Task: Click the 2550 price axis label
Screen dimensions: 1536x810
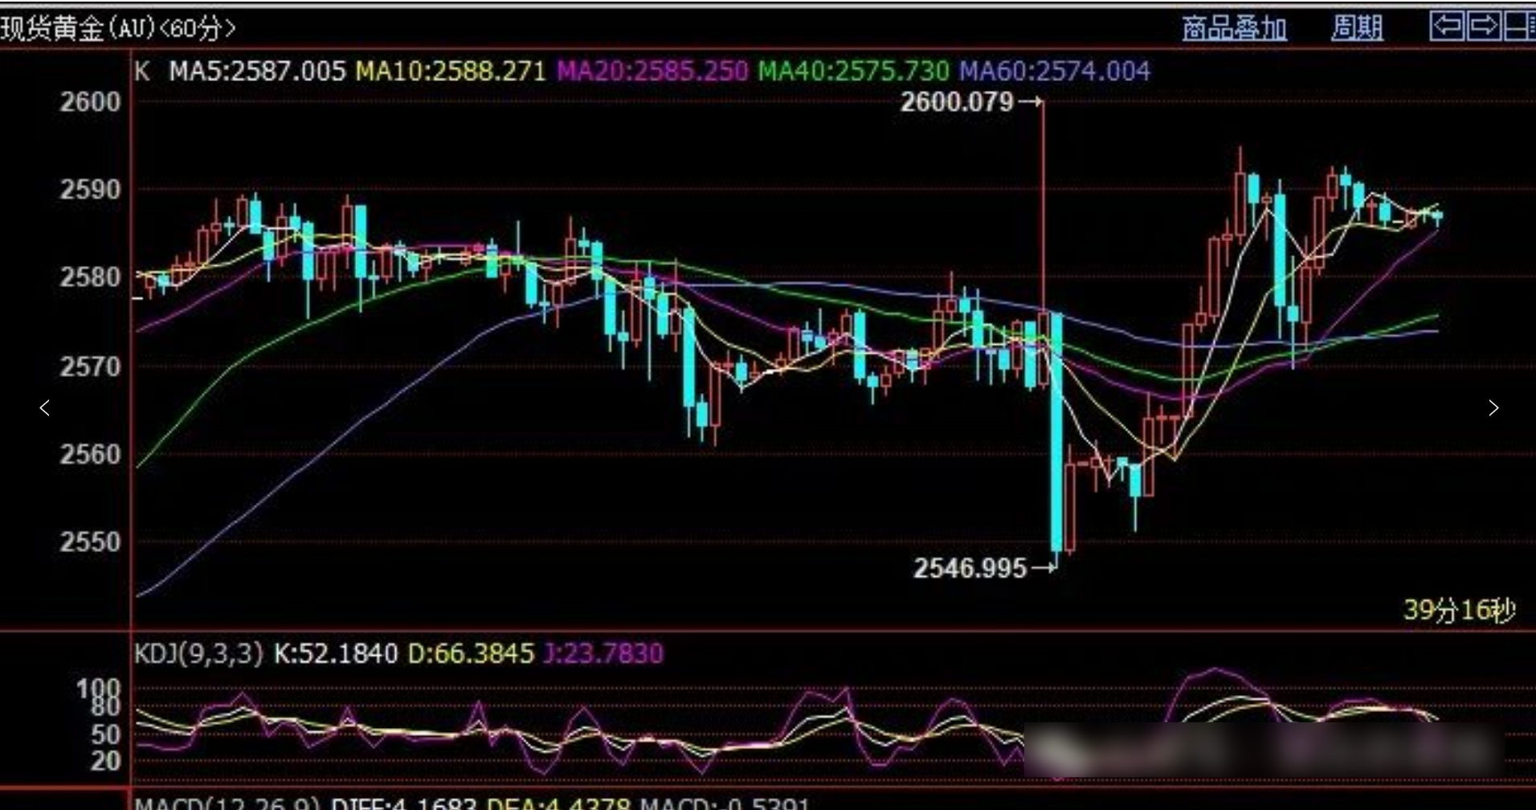Action: tap(90, 542)
